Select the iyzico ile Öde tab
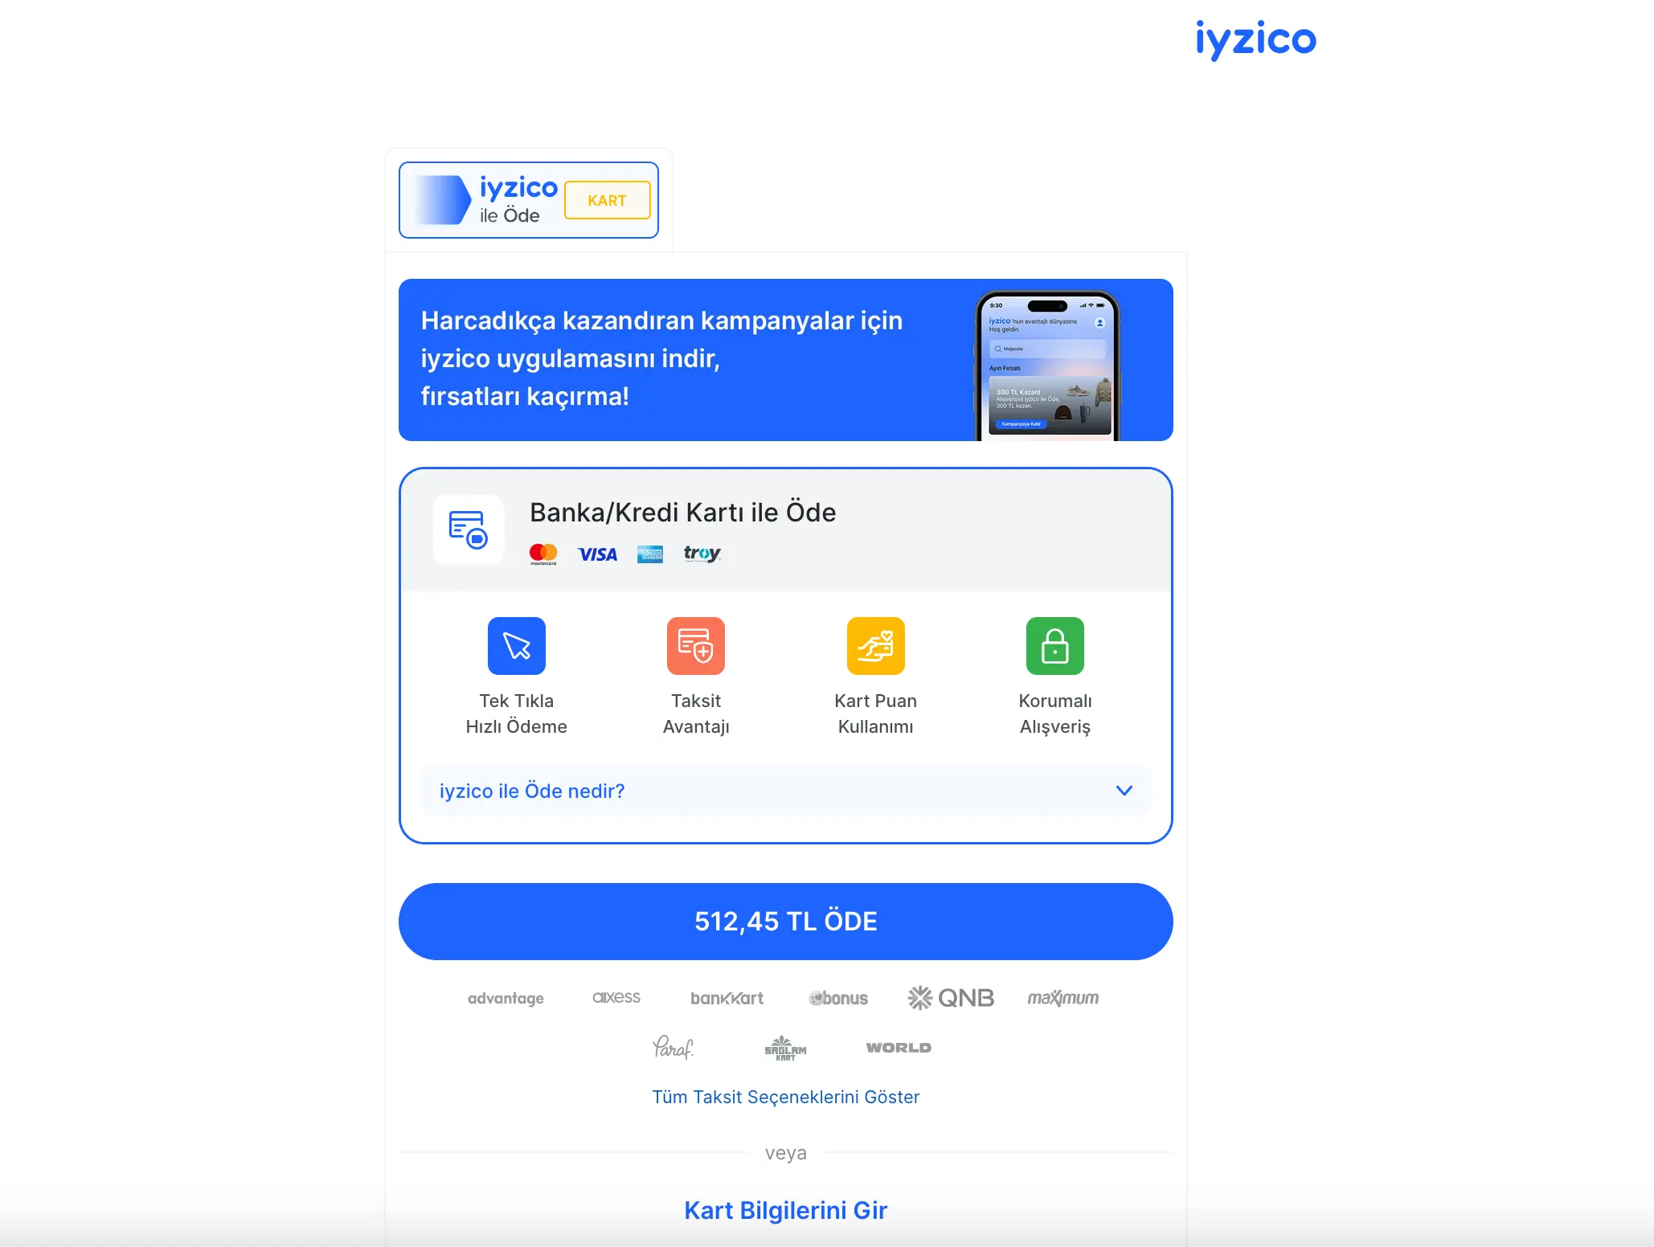 pyautogui.click(x=529, y=200)
